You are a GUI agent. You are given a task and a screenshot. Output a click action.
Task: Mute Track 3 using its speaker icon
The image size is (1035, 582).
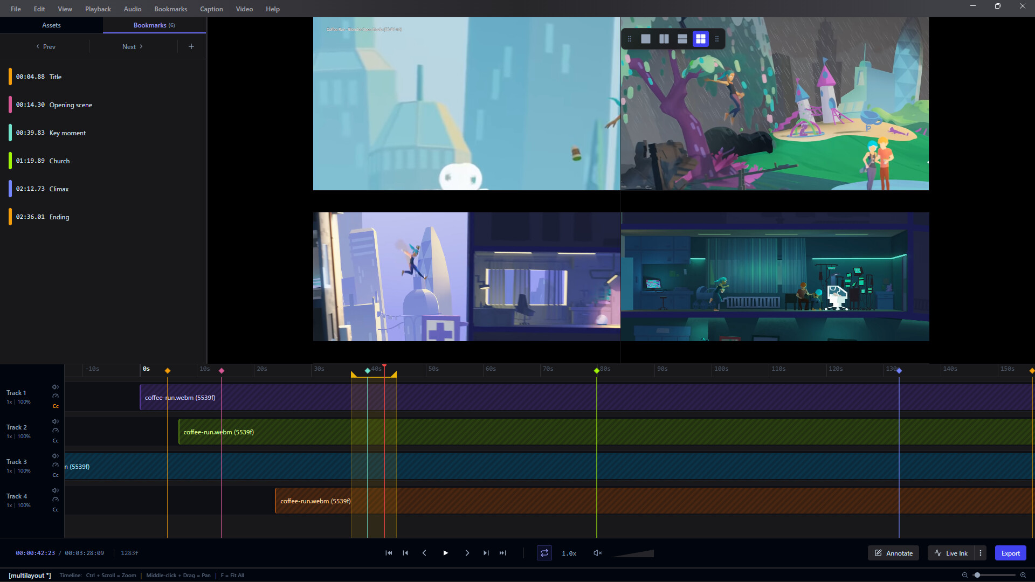click(x=56, y=455)
